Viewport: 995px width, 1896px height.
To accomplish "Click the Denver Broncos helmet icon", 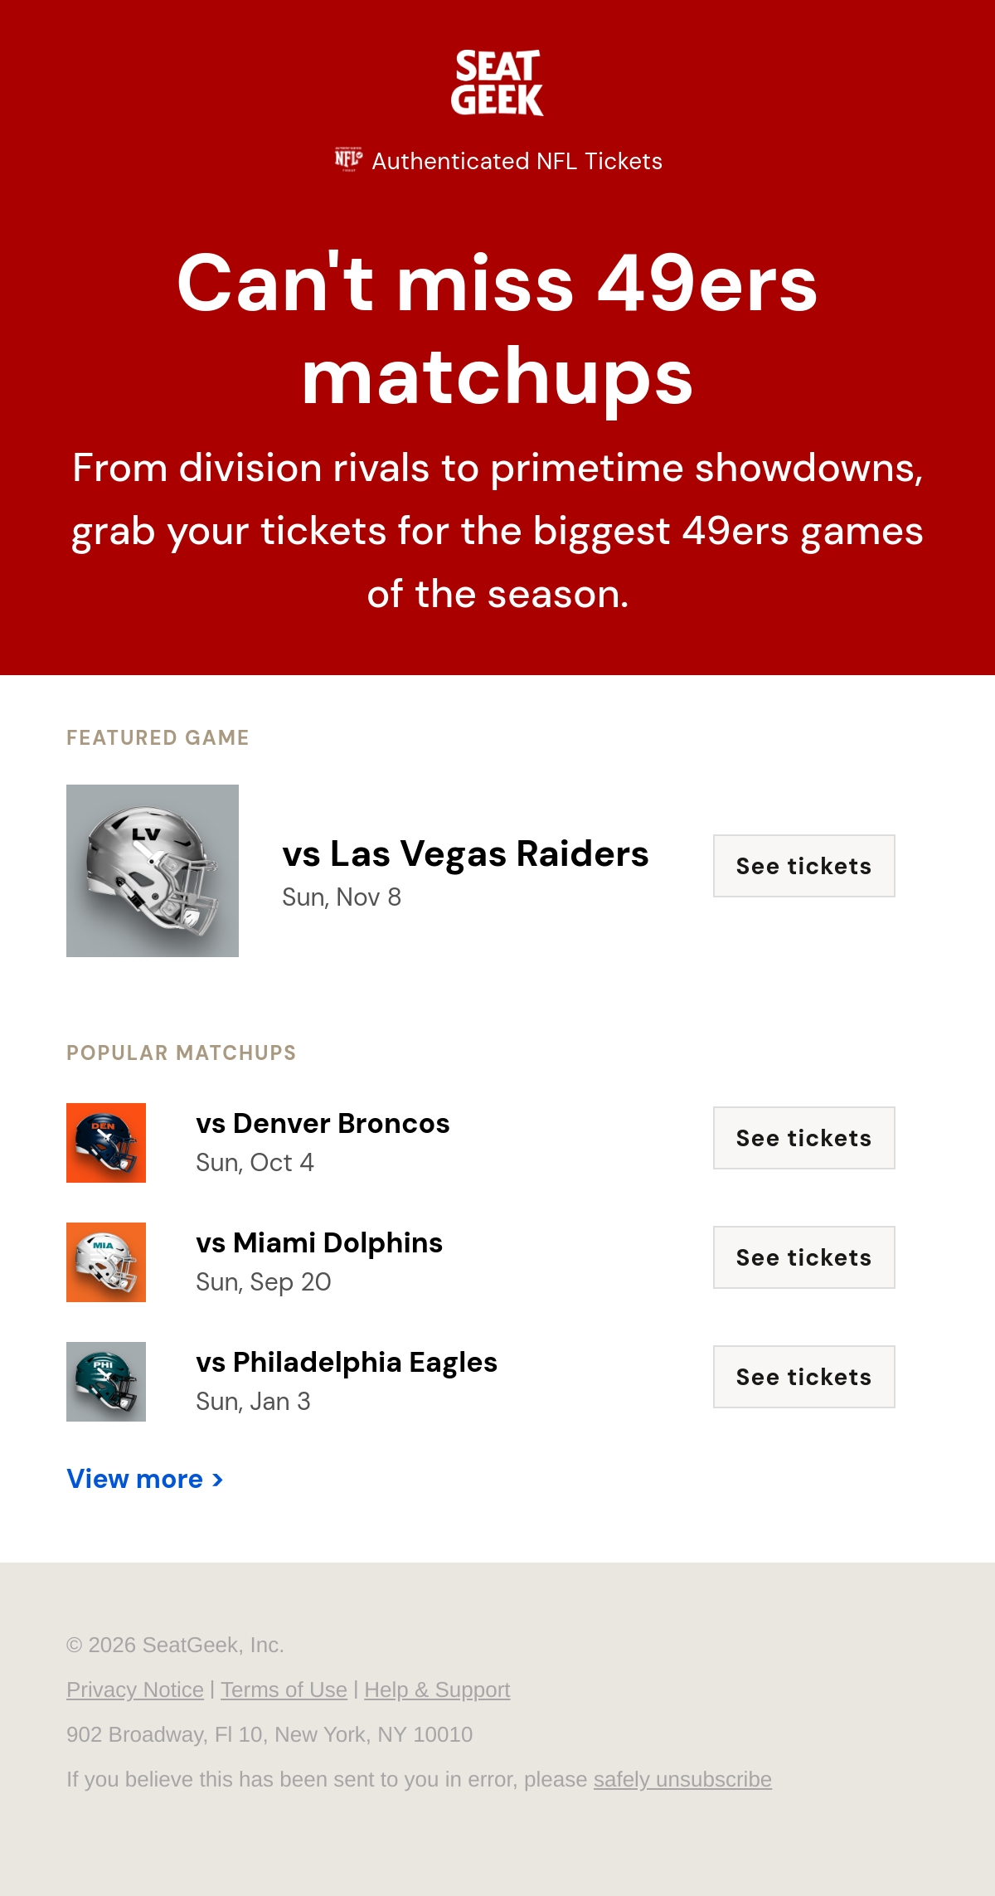I will tap(106, 1143).
